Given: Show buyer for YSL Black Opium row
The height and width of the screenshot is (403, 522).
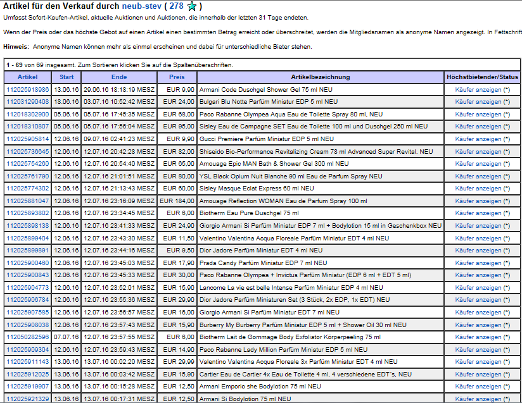Looking at the screenshot, I should 478,177.
